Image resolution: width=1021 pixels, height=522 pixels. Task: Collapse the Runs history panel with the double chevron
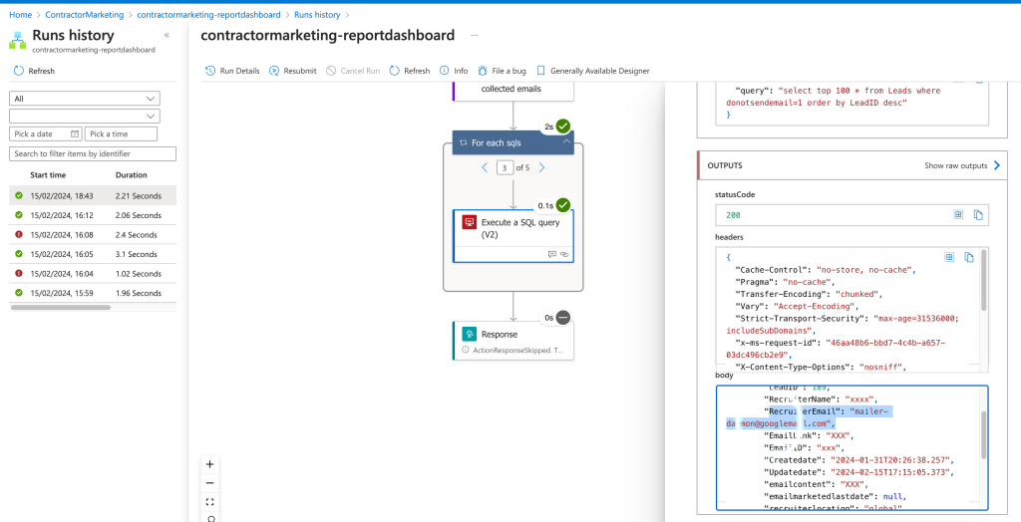[167, 35]
